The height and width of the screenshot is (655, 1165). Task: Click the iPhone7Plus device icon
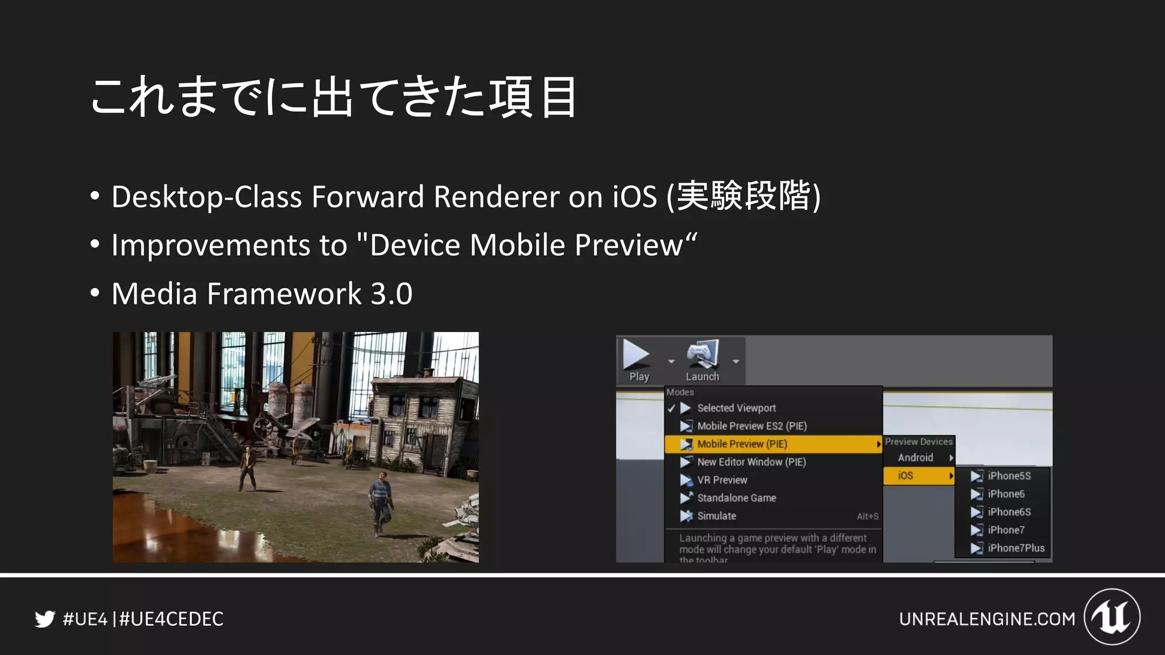coord(977,549)
